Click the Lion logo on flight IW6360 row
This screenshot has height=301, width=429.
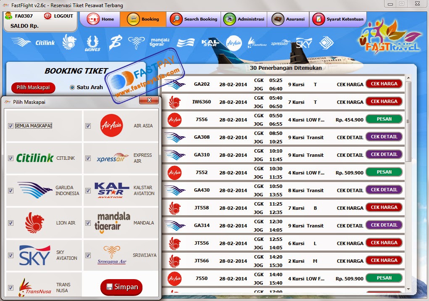[x=174, y=102]
